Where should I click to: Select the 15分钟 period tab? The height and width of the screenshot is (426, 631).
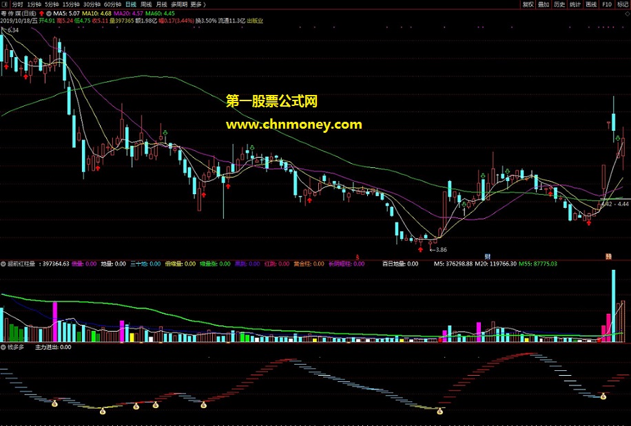click(71, 4)
